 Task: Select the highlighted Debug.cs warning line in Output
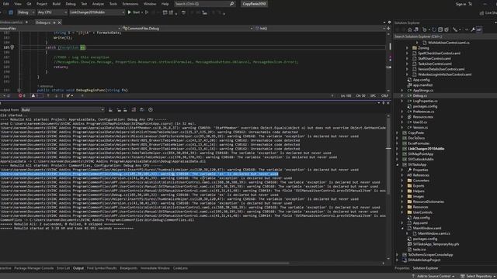[139, 174]
